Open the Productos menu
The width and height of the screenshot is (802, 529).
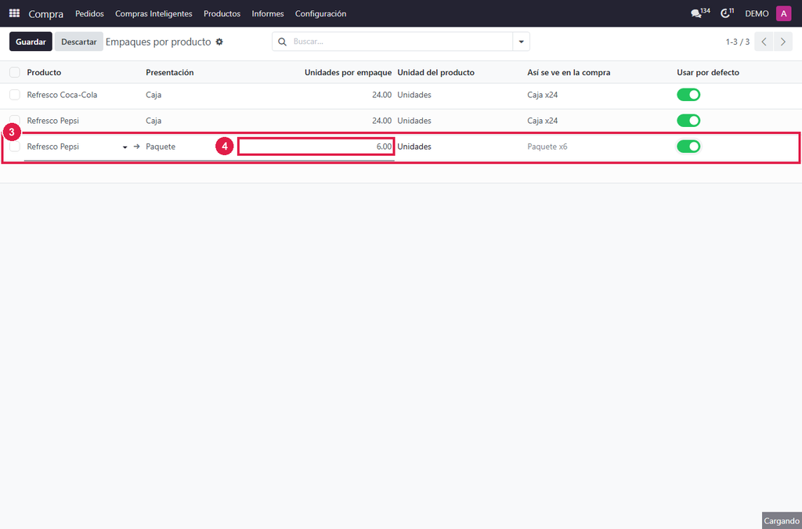point(222,14)
